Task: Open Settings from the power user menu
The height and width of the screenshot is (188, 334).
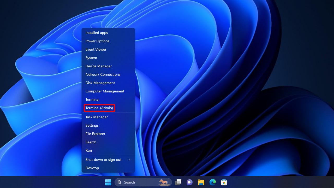Action: [x=92, y=125]
